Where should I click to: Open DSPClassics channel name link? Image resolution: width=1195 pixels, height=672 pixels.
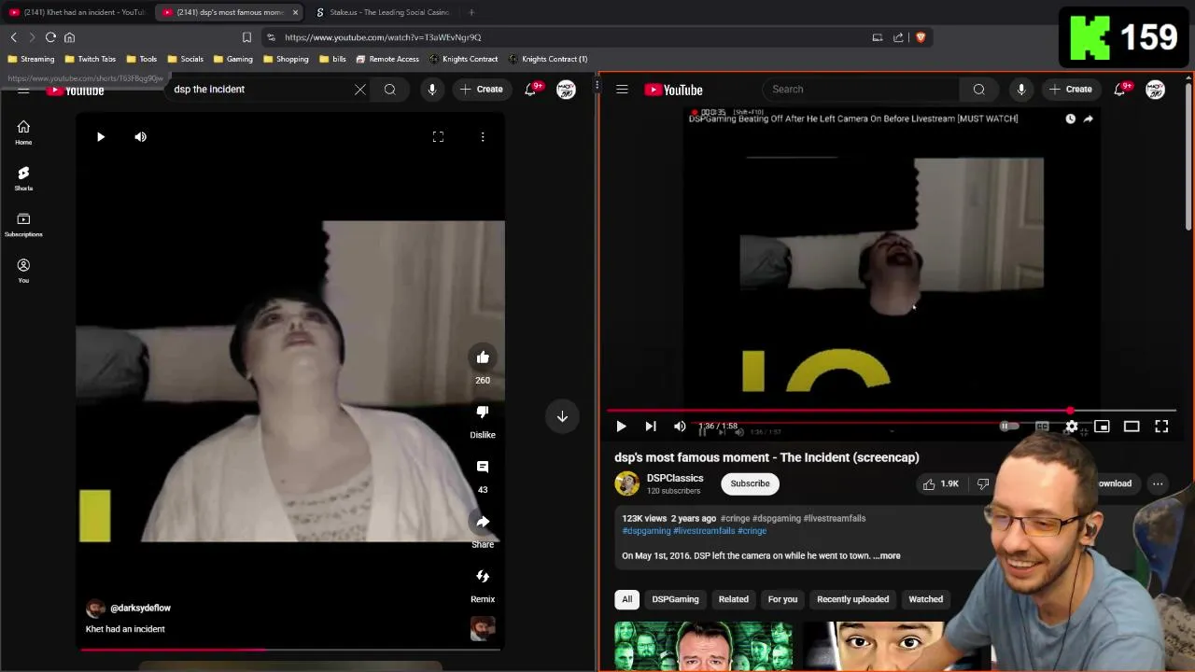675,478
